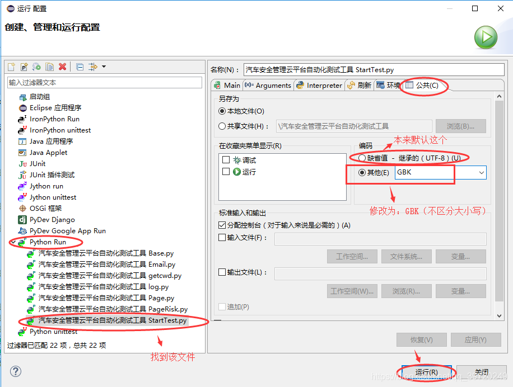Check the 调试 favorites checkbox
513x387 pixels.
click(226, 159)
